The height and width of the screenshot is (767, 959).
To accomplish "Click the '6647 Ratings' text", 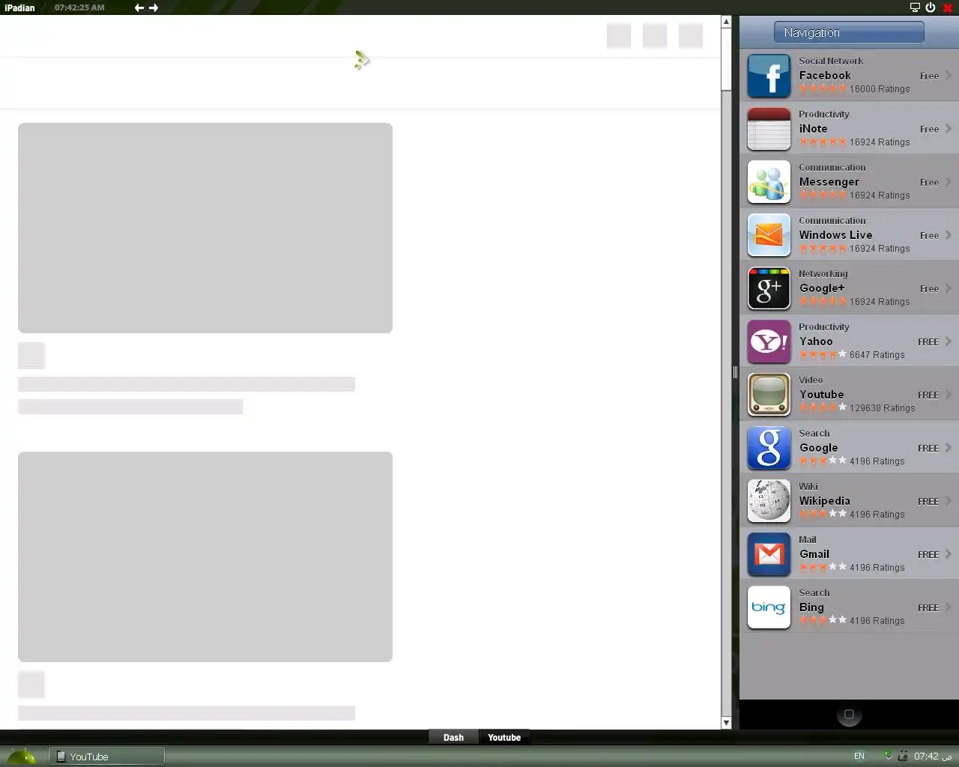I will [x=877, y=355].
